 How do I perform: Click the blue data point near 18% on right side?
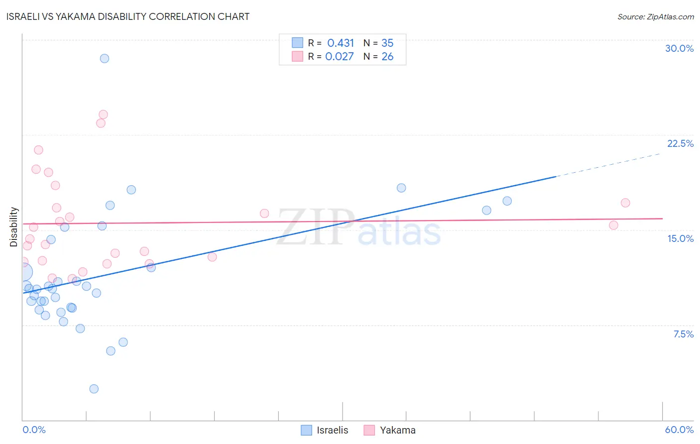tap(401, 188)
